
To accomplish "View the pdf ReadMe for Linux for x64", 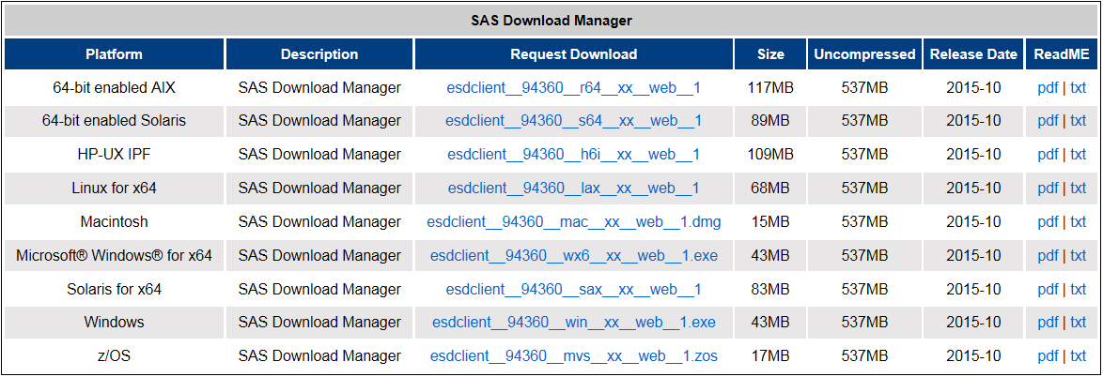I will (x=1047, y=188).
